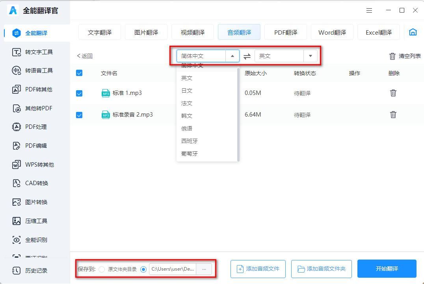The height and width of the screenshot is (284, 424).
Task: Start translation with 开始翻译 button
Action: pos(387,269)
